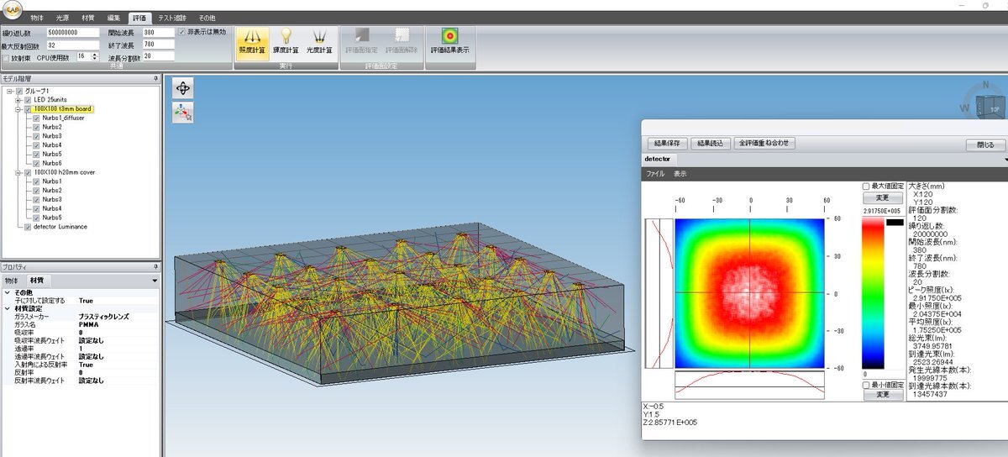1008x457 pixels.
Task: Switch to the 光源 ribbon tab
Action: click(63, 18)
